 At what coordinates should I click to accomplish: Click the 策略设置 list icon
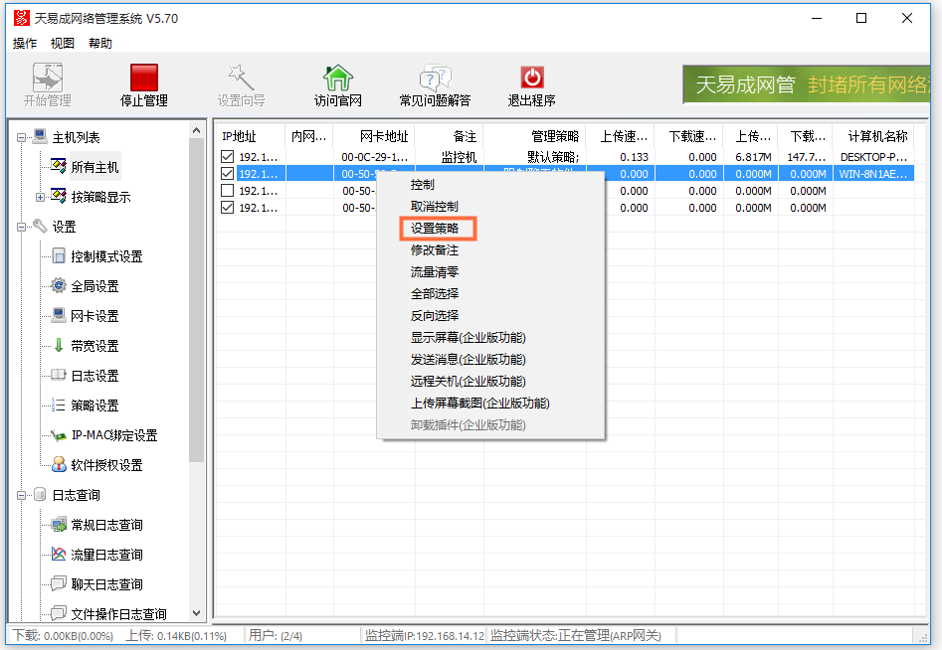coord(59,406)
